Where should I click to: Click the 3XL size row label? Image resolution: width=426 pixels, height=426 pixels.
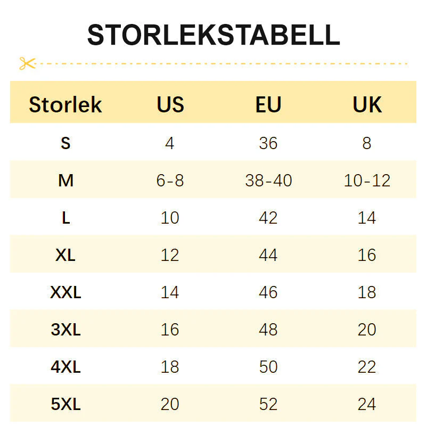tap(65, 330)
